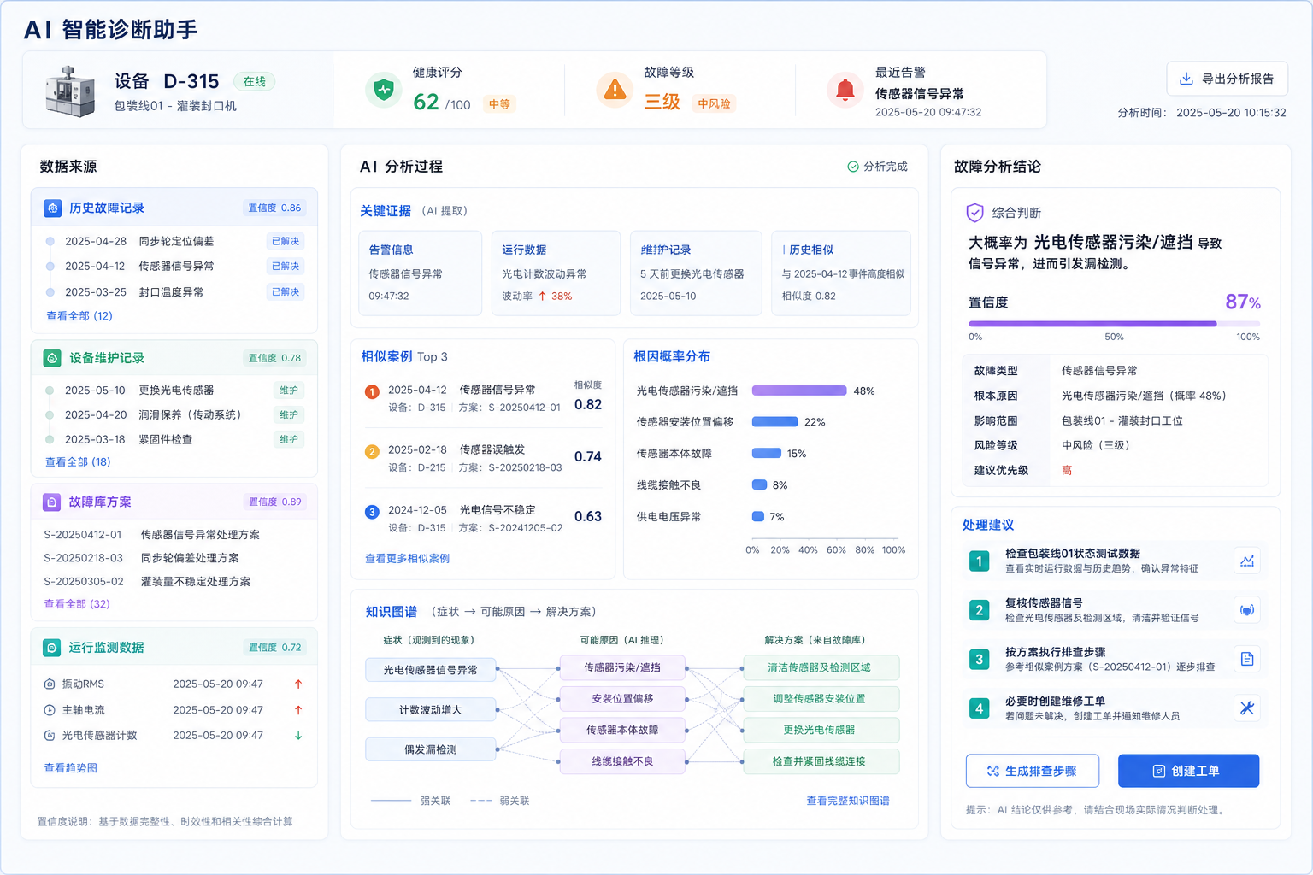Click the rank 1 badge of similar cases
The height and width of the screenshot is (875, 1313).
click(x=372, y=391)
